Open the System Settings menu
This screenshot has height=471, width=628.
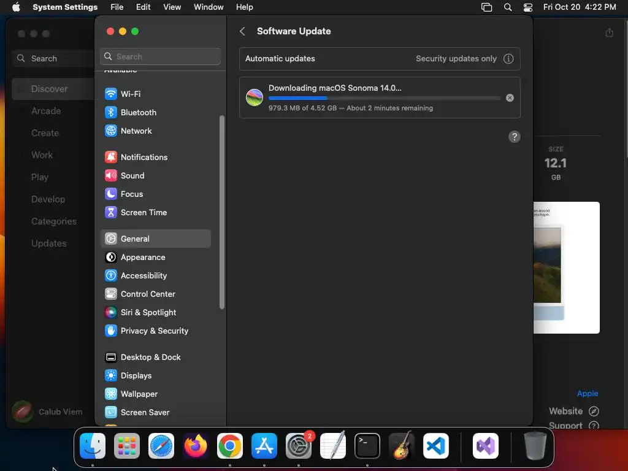65,7
